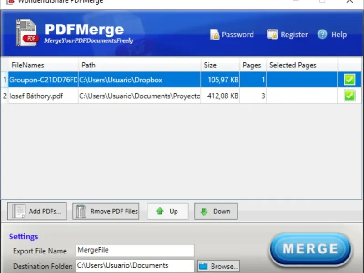Image resolution: width=364 pixels, height=273 pixels.
Task: Click the Rmove PDF Files button
Action: (106, 211)
